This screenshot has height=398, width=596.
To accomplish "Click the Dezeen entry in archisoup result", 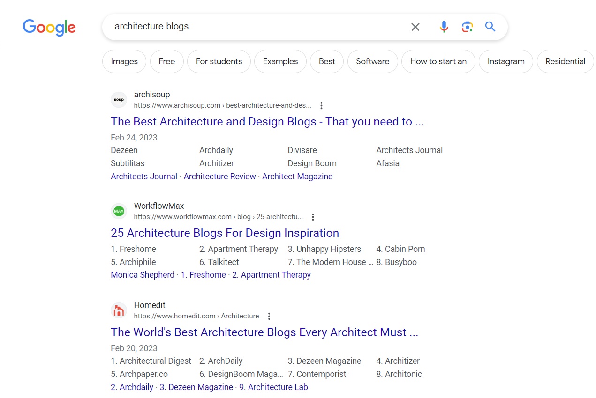I will 124,150.
